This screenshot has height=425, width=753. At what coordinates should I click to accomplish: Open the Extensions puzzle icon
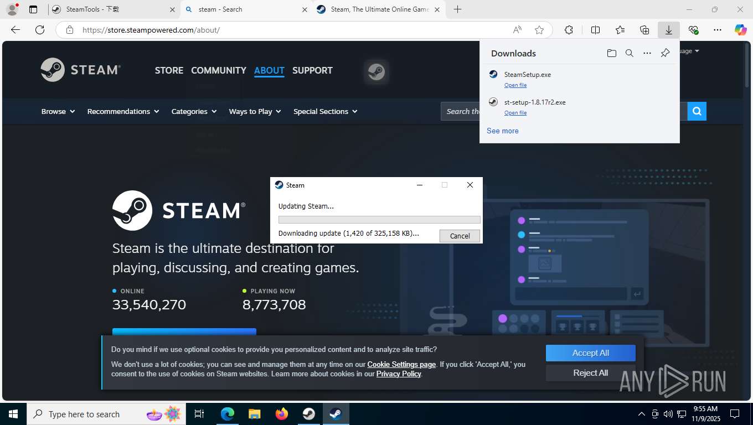(569, 30)
